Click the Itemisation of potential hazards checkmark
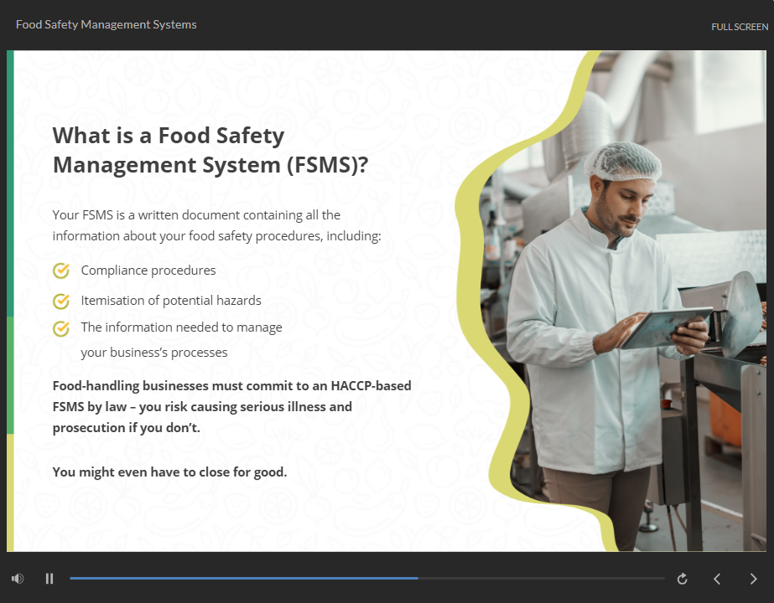This screenshot has width=774, height=603. [x=61, y=301]
